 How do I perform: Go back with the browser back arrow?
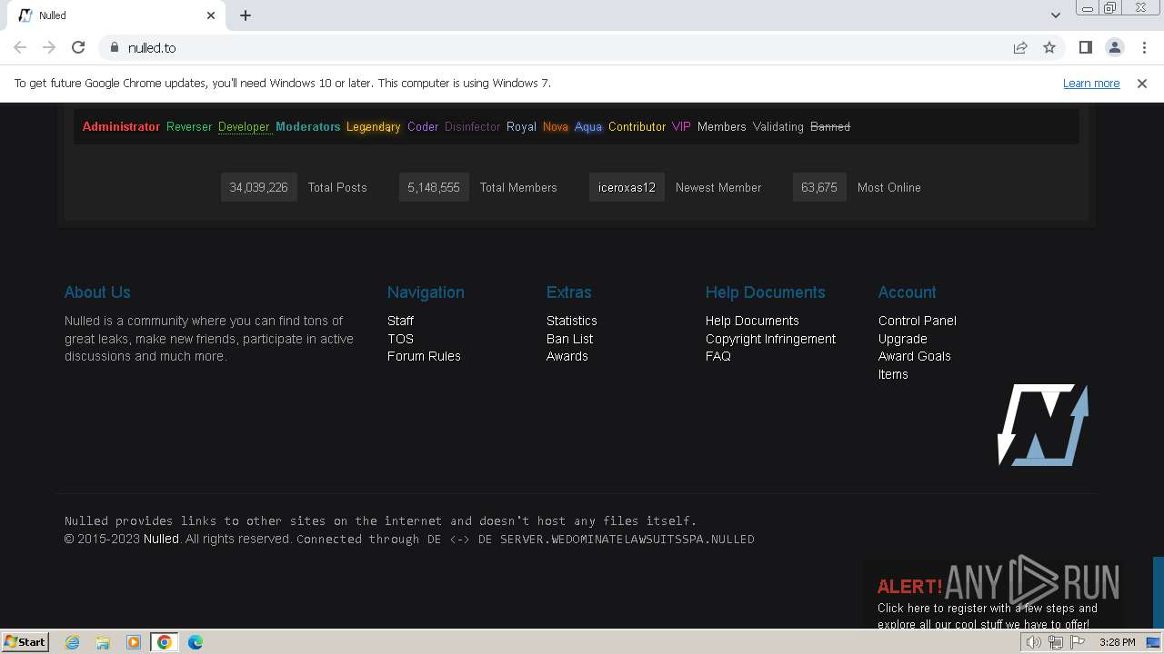[20, 47]
